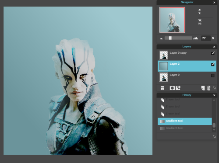This screenshot has width=219, height=163.
Task: Click the History scrollbar thumb
Action: pyautogui.click(x=214, y=125)
